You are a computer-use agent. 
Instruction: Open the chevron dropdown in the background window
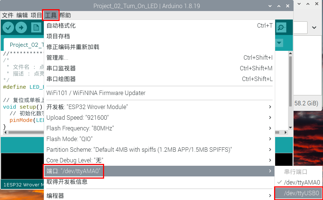314,28
